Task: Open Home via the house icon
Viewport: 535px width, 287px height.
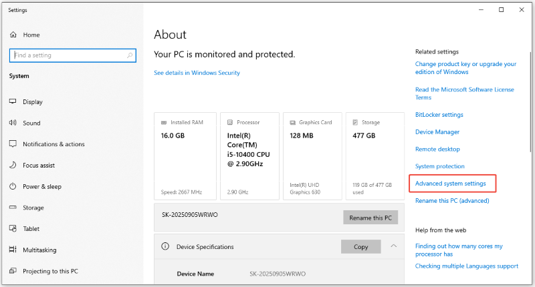Action: point(13,35)
